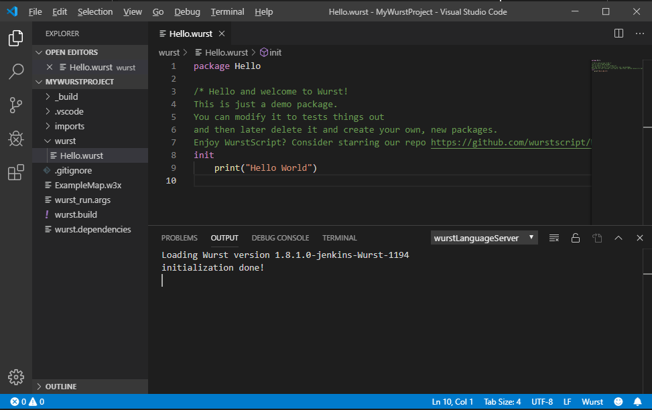Open the Selection menu
652x410 pixels.
(x=94, y=11)
